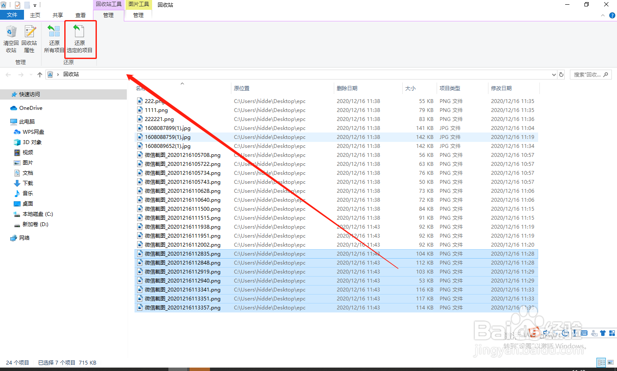Select 此电脑 in the navigation pane
Viewport: 617px width, 371px height.
[x=27, y=122]
